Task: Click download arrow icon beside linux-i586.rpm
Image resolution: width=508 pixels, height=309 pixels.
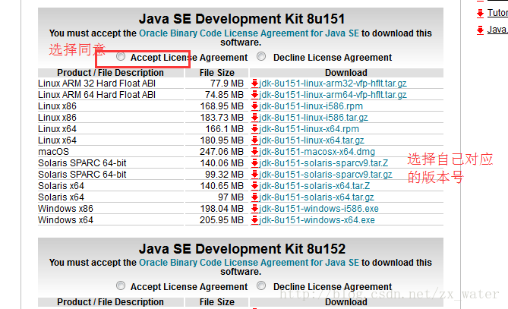Action: click(x=254, y=106)
